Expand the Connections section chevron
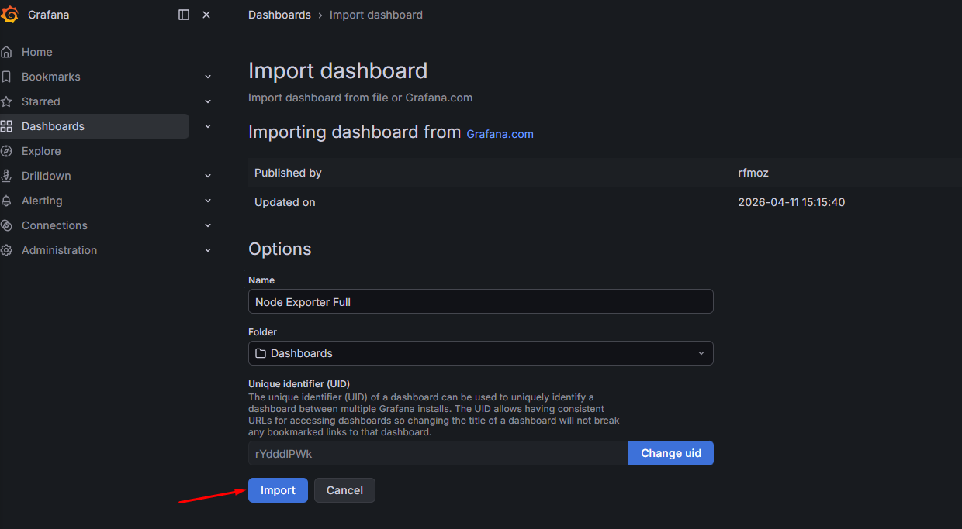962x529 pixels. coord(208,225)
